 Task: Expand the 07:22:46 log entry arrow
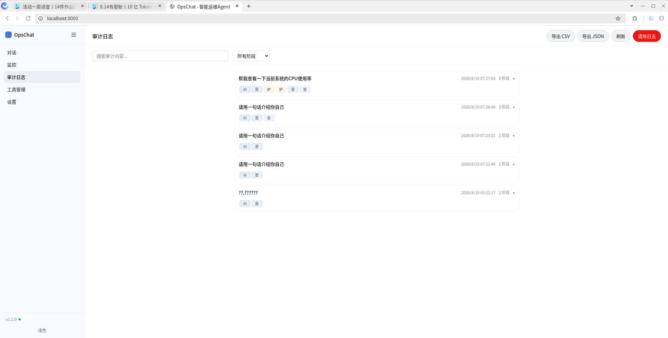click(x=513, y=164)
